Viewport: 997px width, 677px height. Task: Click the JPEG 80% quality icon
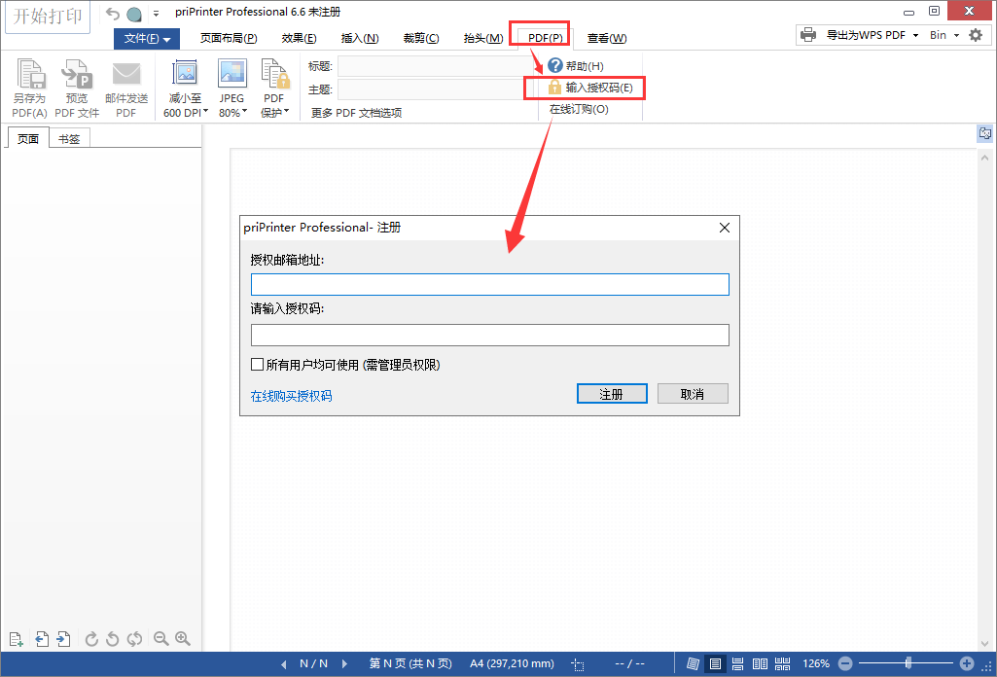(232, 73)
